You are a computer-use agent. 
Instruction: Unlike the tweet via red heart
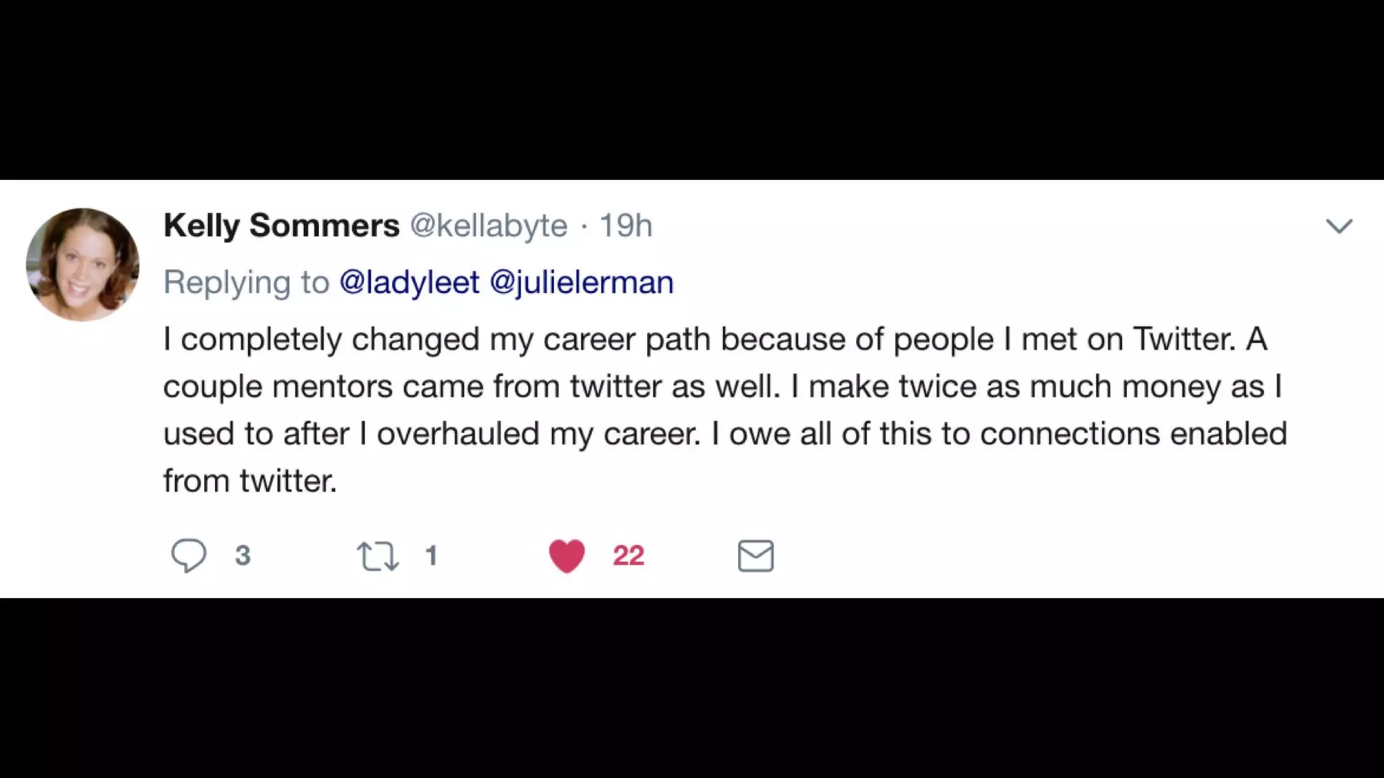coord(566,556)
